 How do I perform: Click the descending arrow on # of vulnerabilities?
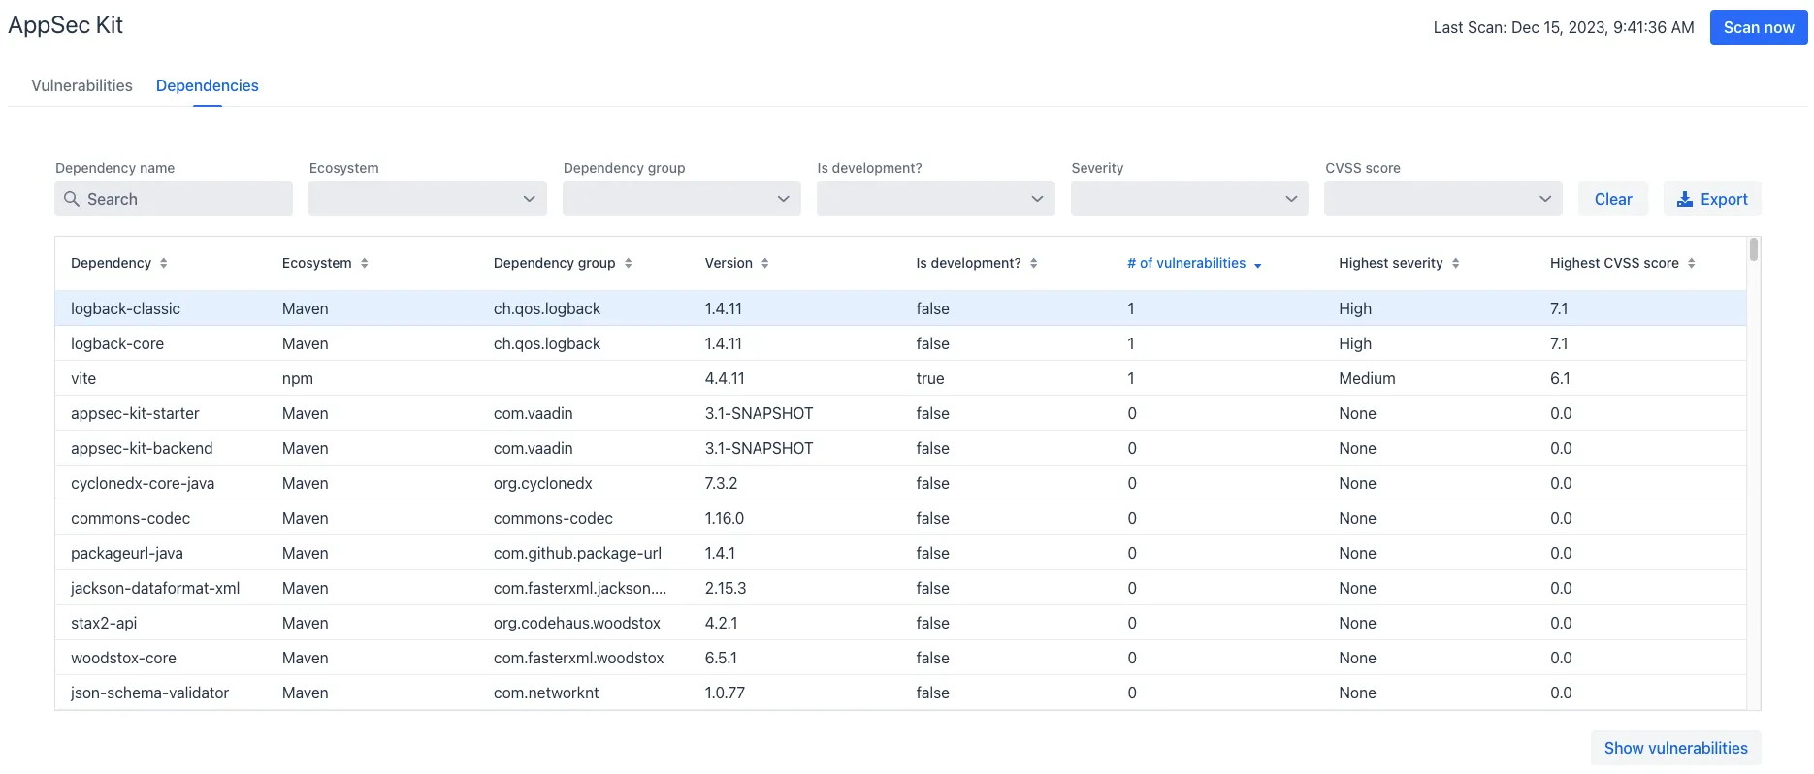[x=1257, y=265]
